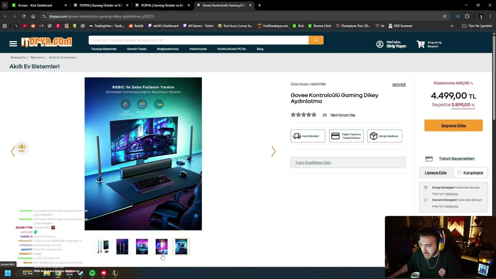Reload the page in Chrome

pos(24,16)
